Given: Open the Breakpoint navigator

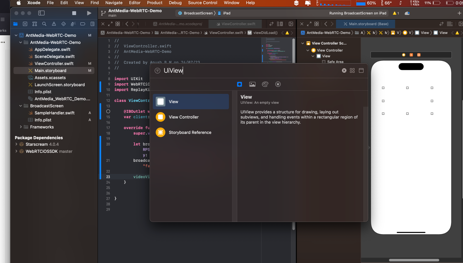Looking at the screenshot, I should pos(83,24).
